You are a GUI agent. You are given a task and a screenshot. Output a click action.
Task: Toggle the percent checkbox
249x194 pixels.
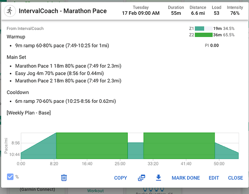(x=10, y=177)
